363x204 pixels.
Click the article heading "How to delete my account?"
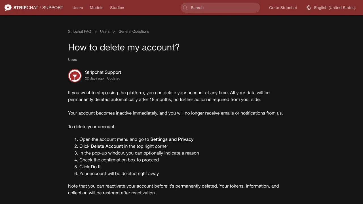click(x=124, y=47)
